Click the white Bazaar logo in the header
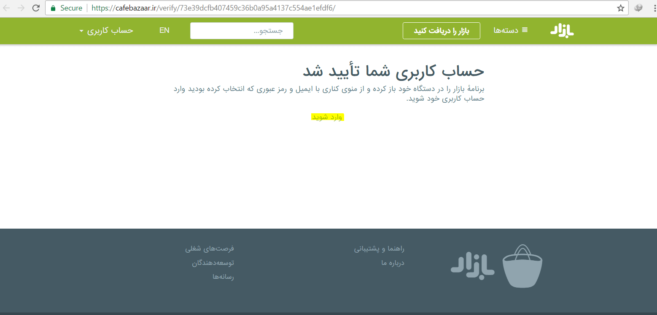Image resolution: width=657 pixels, height=315 pixels. [x=562, y=31]
